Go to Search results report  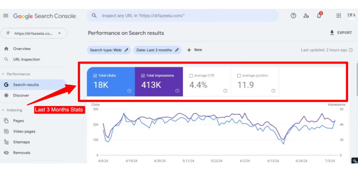[x=33, y=85]
